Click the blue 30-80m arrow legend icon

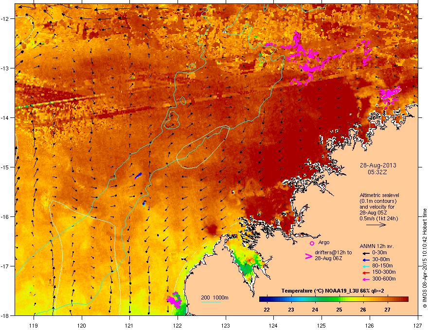point(365,260)
